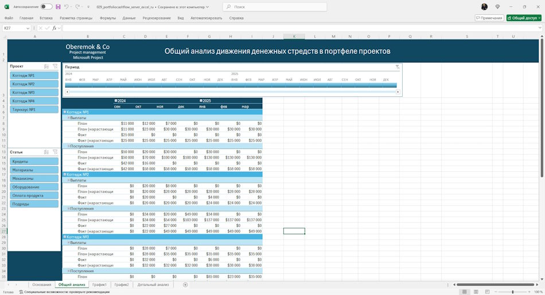545x295 pixels.
Task: Click the blue Период timeline selection bar
Action: click(x=231, y=85)
